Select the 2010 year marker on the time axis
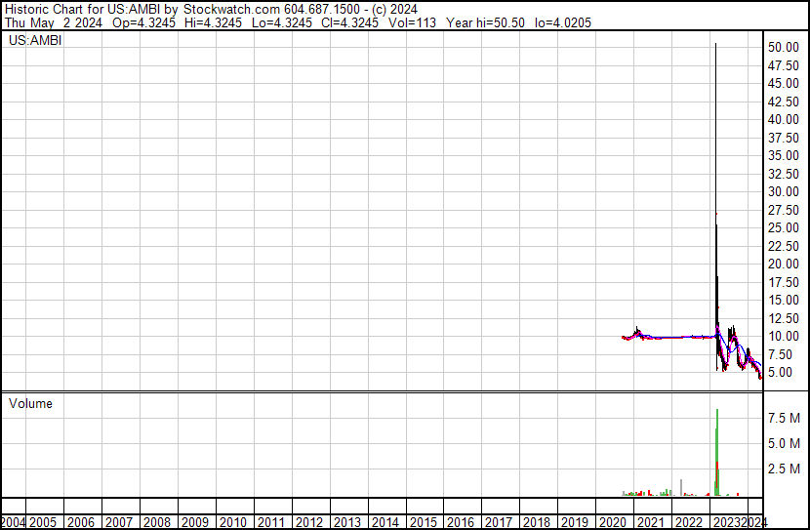Screen dimensions: 810x530 (232, 522)
